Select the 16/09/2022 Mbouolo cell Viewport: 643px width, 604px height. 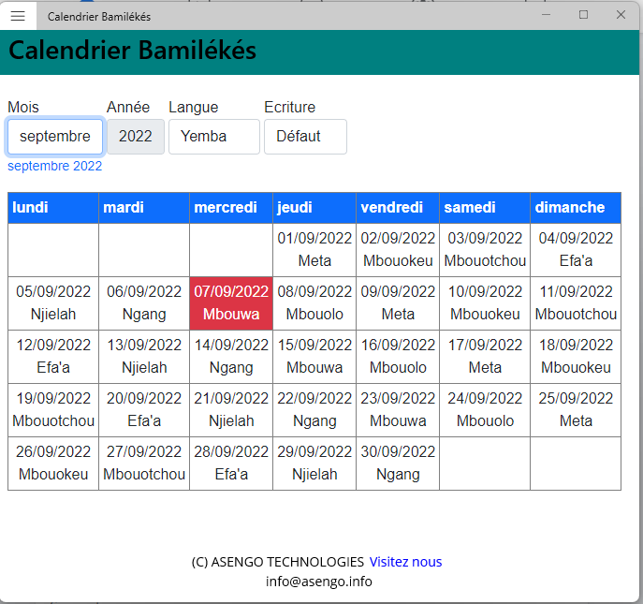(398, 357)
